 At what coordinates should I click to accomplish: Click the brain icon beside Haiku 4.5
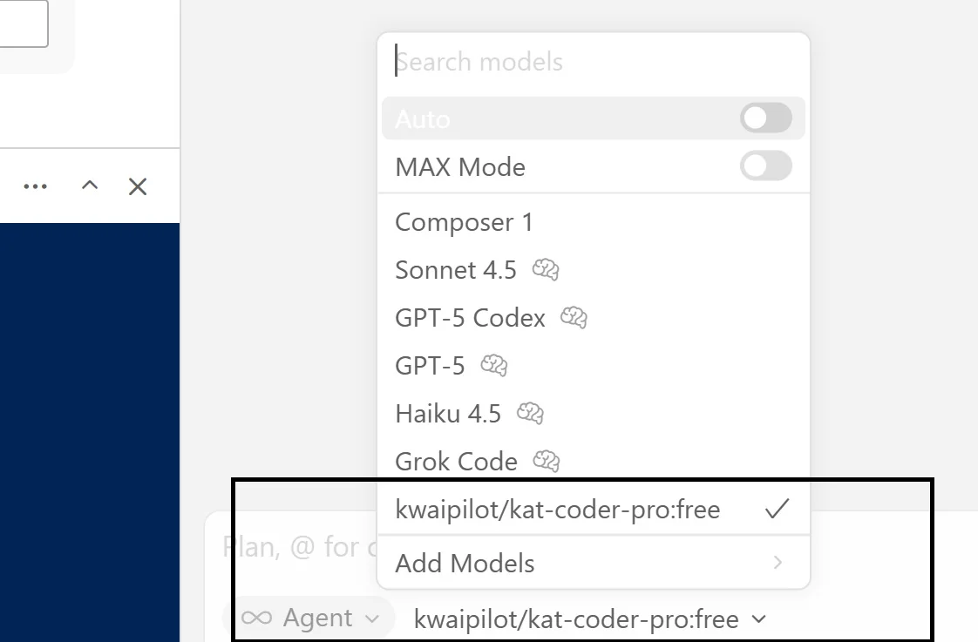coord(530,413)
